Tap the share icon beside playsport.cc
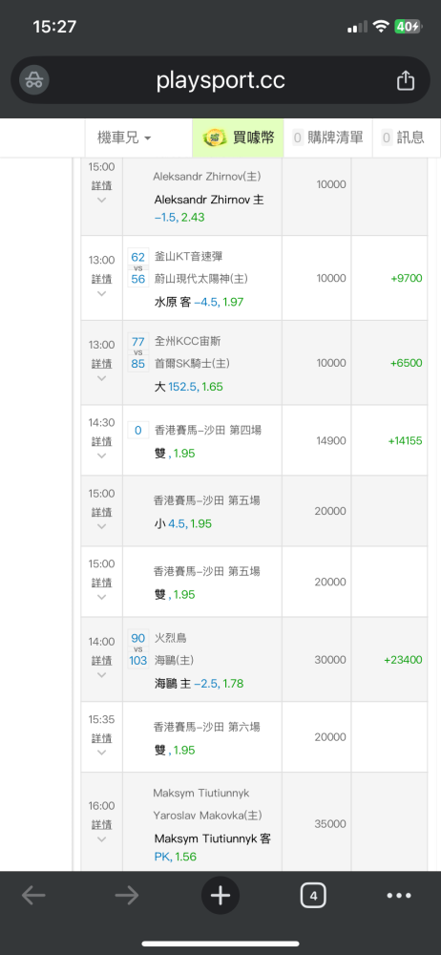 click(406, 80)
